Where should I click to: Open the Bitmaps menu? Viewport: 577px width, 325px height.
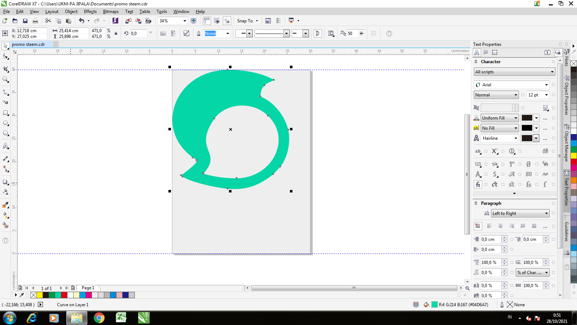pos(111,12)
